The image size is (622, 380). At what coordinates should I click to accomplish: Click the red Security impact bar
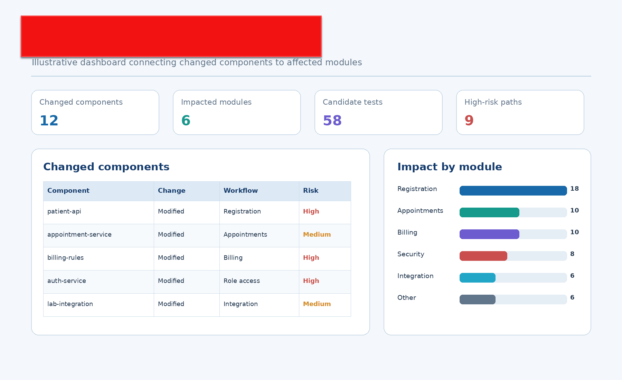tap(483, 256)
